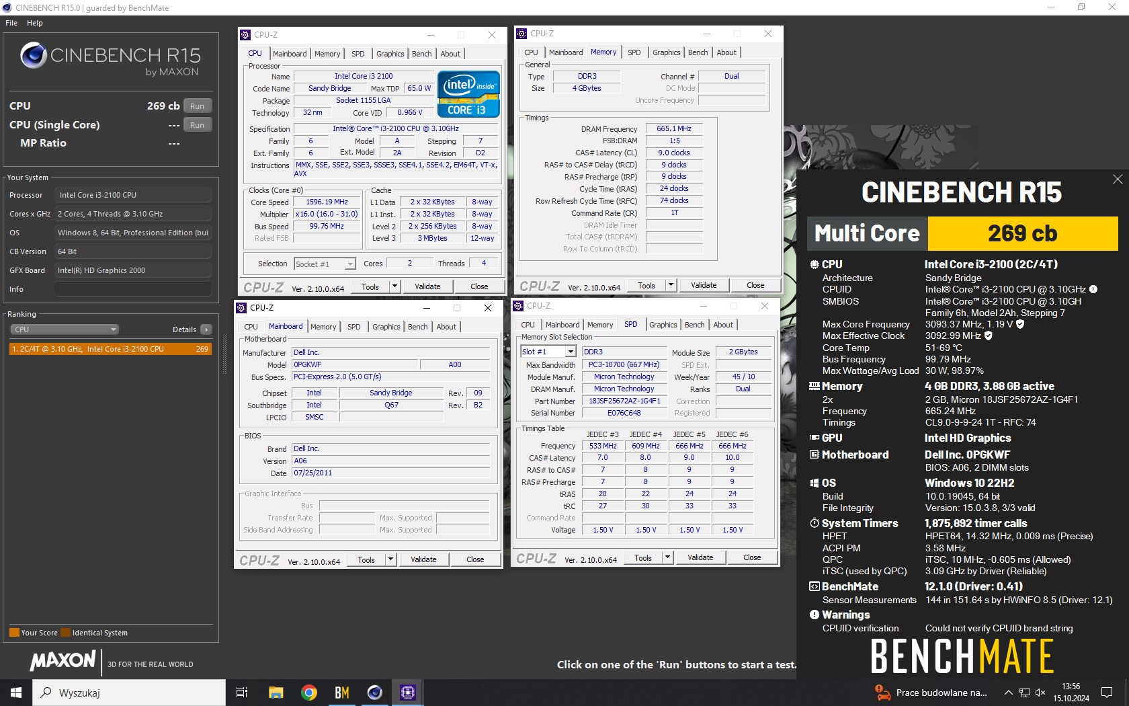This screenshot has width=1129, height=706.
Task: Run the CPU multi-core benchmark
Action: point(197,106)
